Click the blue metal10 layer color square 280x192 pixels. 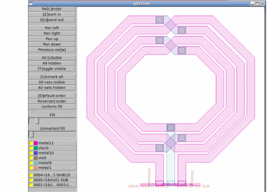coord(36,153)
